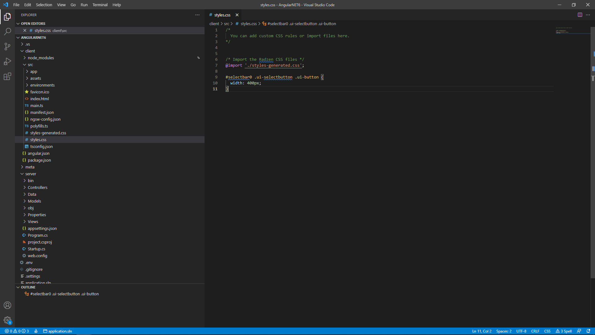The height and width of the screenshot is (335, 595).
Task: Expand the node_modules folder
Action: (x=110, y=58)
